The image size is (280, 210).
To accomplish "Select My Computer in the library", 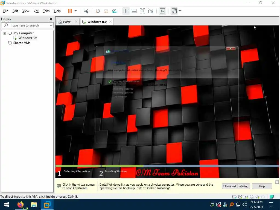I will 24,33.
